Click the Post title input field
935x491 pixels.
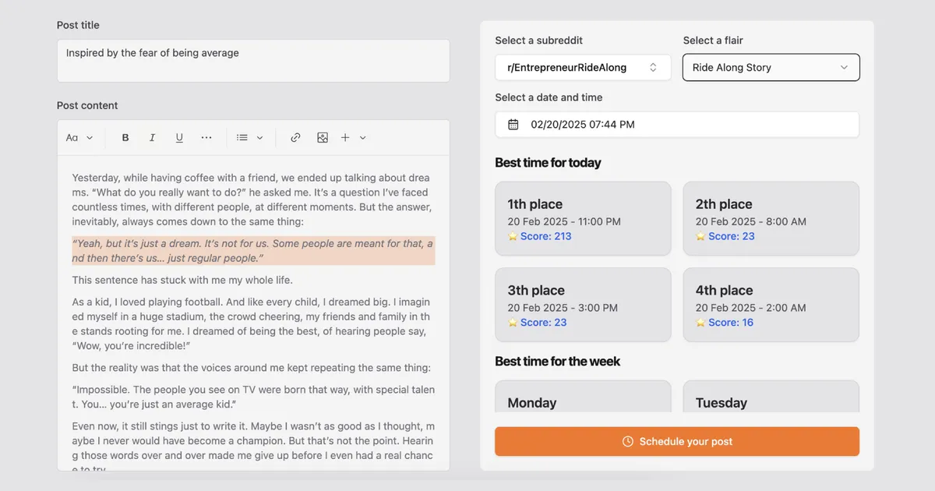(x=253, y=61)
